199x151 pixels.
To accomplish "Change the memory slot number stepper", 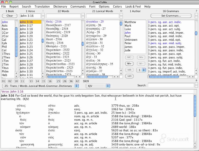I will 144,70.
